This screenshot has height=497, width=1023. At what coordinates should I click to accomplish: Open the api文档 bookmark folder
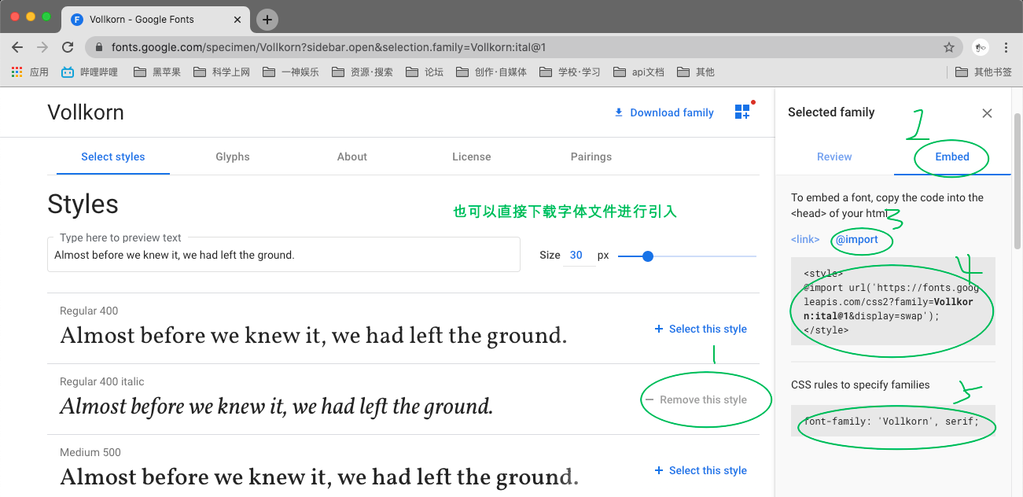tap(638, 72)
